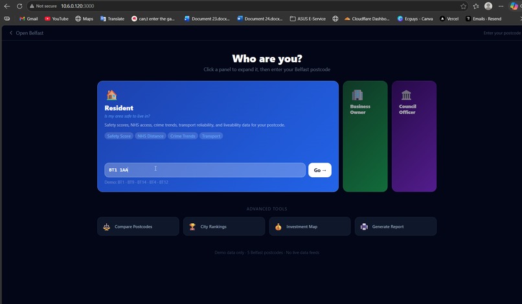Go back via Open Belfast link
Image resolution: width=522 pixels, height=304 pixels.
[27, 33]
